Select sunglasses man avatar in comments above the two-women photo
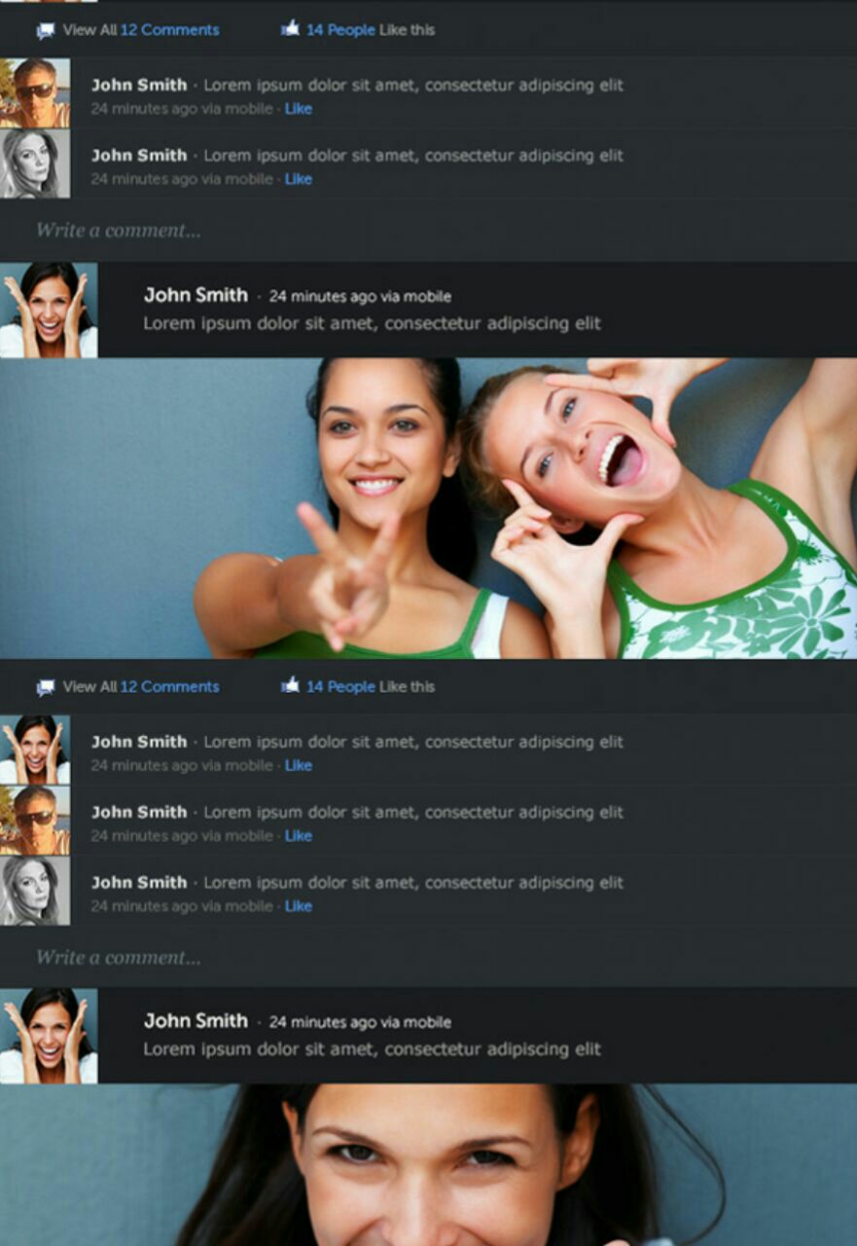The height and width of the screenshot is (1246, 857). point(35,93)
